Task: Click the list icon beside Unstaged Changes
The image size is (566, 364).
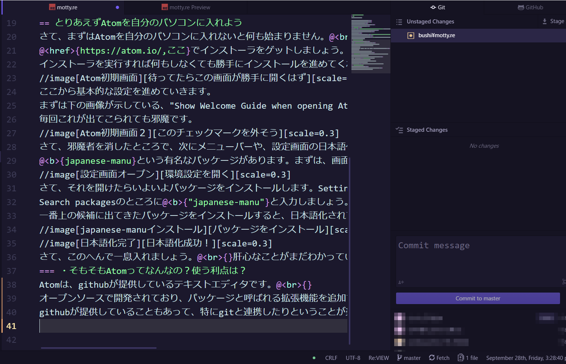Action: click(x=399, y=22)
